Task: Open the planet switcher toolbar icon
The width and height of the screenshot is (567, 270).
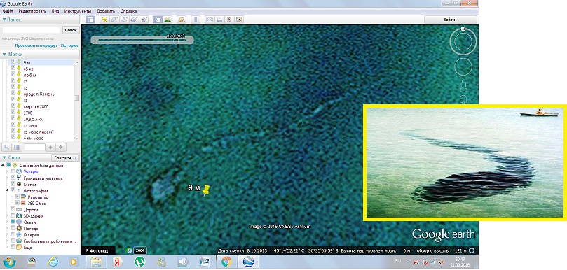Action: point(181,20)
